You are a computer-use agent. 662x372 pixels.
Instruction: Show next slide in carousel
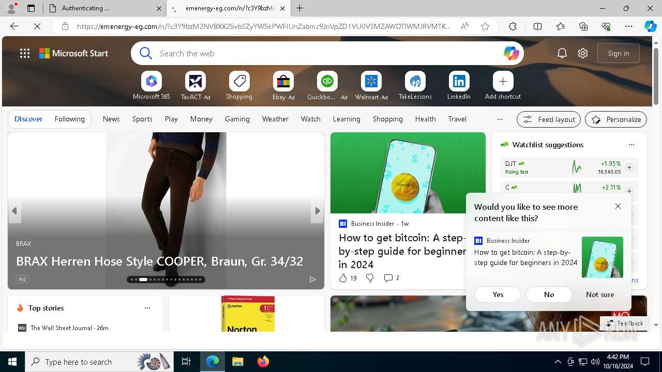click(x=318, y=211)
